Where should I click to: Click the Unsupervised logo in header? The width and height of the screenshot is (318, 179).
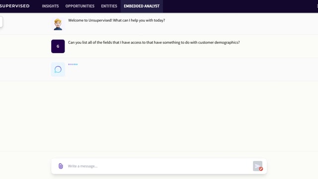(x=14, y=6)
